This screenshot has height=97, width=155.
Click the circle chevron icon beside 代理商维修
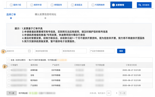click(x=93, y=5)
